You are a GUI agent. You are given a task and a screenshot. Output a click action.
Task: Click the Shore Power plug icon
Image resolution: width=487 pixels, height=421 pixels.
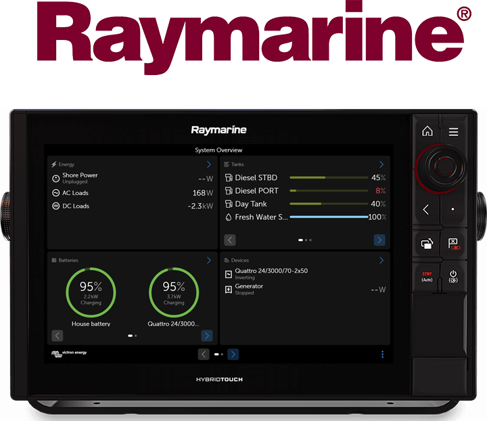[56, 178]
